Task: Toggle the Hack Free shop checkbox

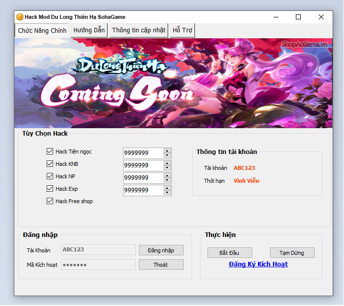Action: coord(50,201)
